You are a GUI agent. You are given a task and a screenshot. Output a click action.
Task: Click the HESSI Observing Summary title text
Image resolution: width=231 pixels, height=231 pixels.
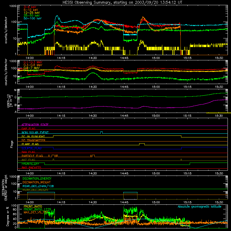(122, 3)
